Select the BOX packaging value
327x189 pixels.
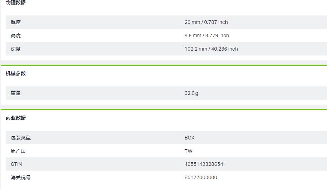coord(190,137)
